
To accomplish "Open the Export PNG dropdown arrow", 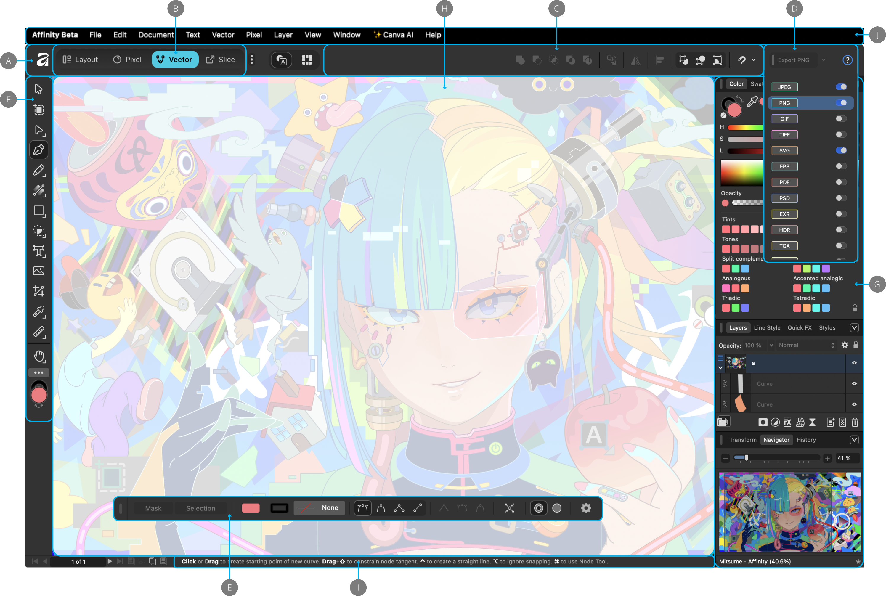I will click(x=823, y=60).
